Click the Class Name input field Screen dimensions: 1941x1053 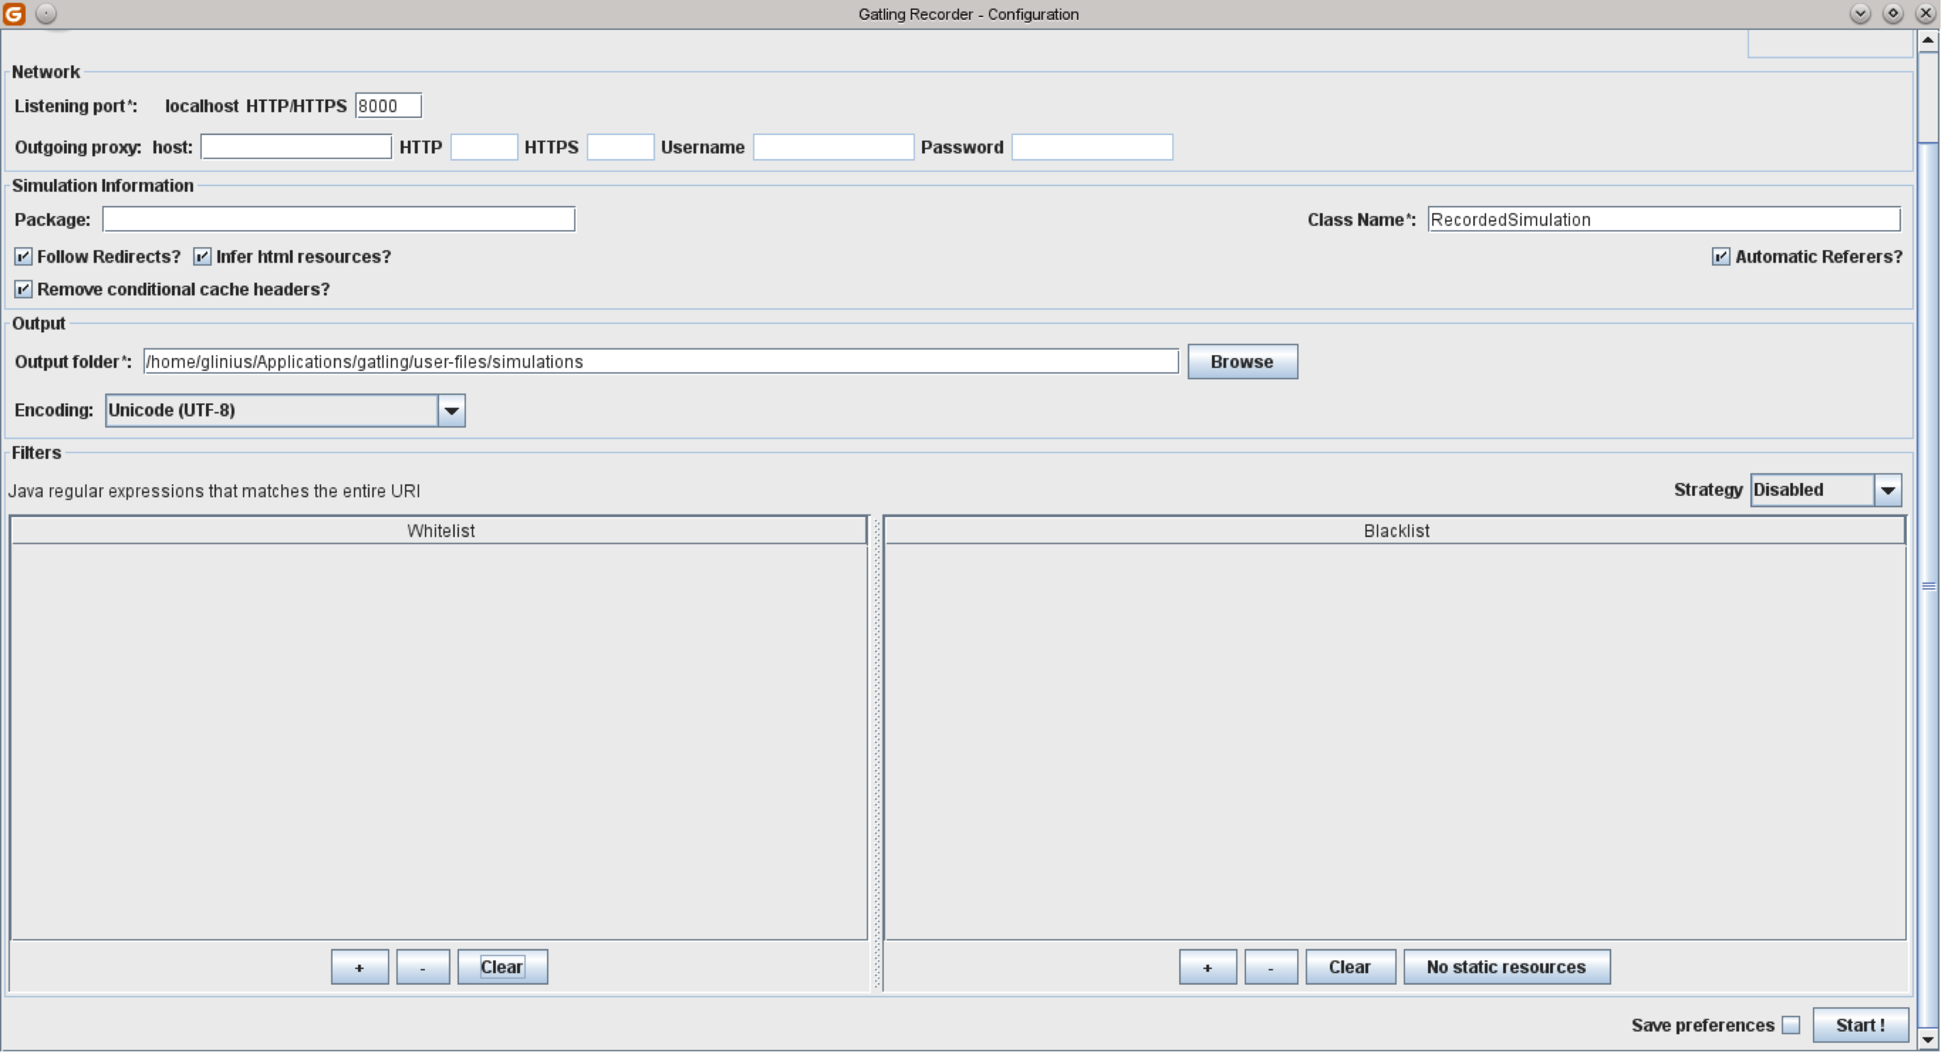(x=1666, y=219)
